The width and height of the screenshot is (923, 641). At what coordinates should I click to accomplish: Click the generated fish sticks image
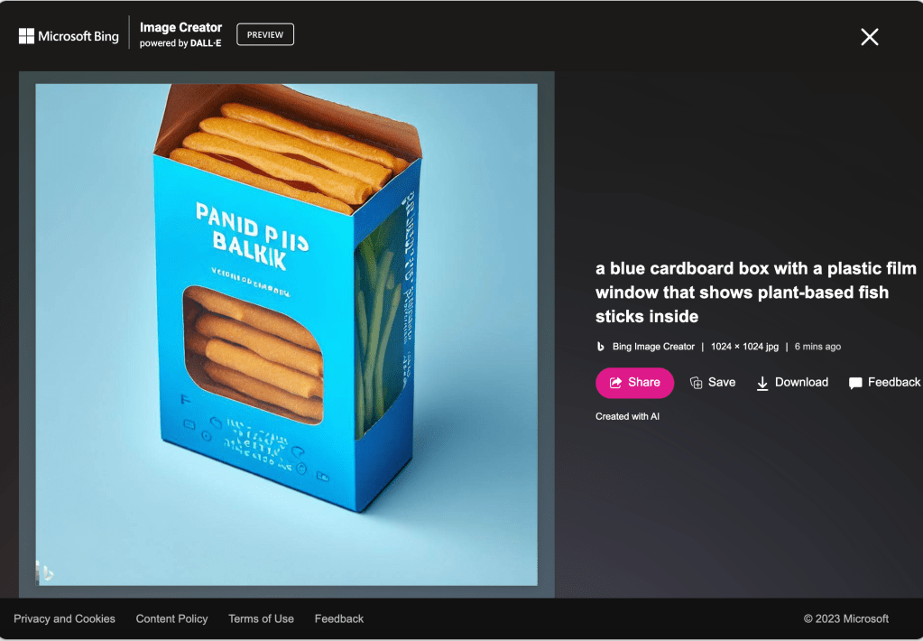(x=286, y=335)
